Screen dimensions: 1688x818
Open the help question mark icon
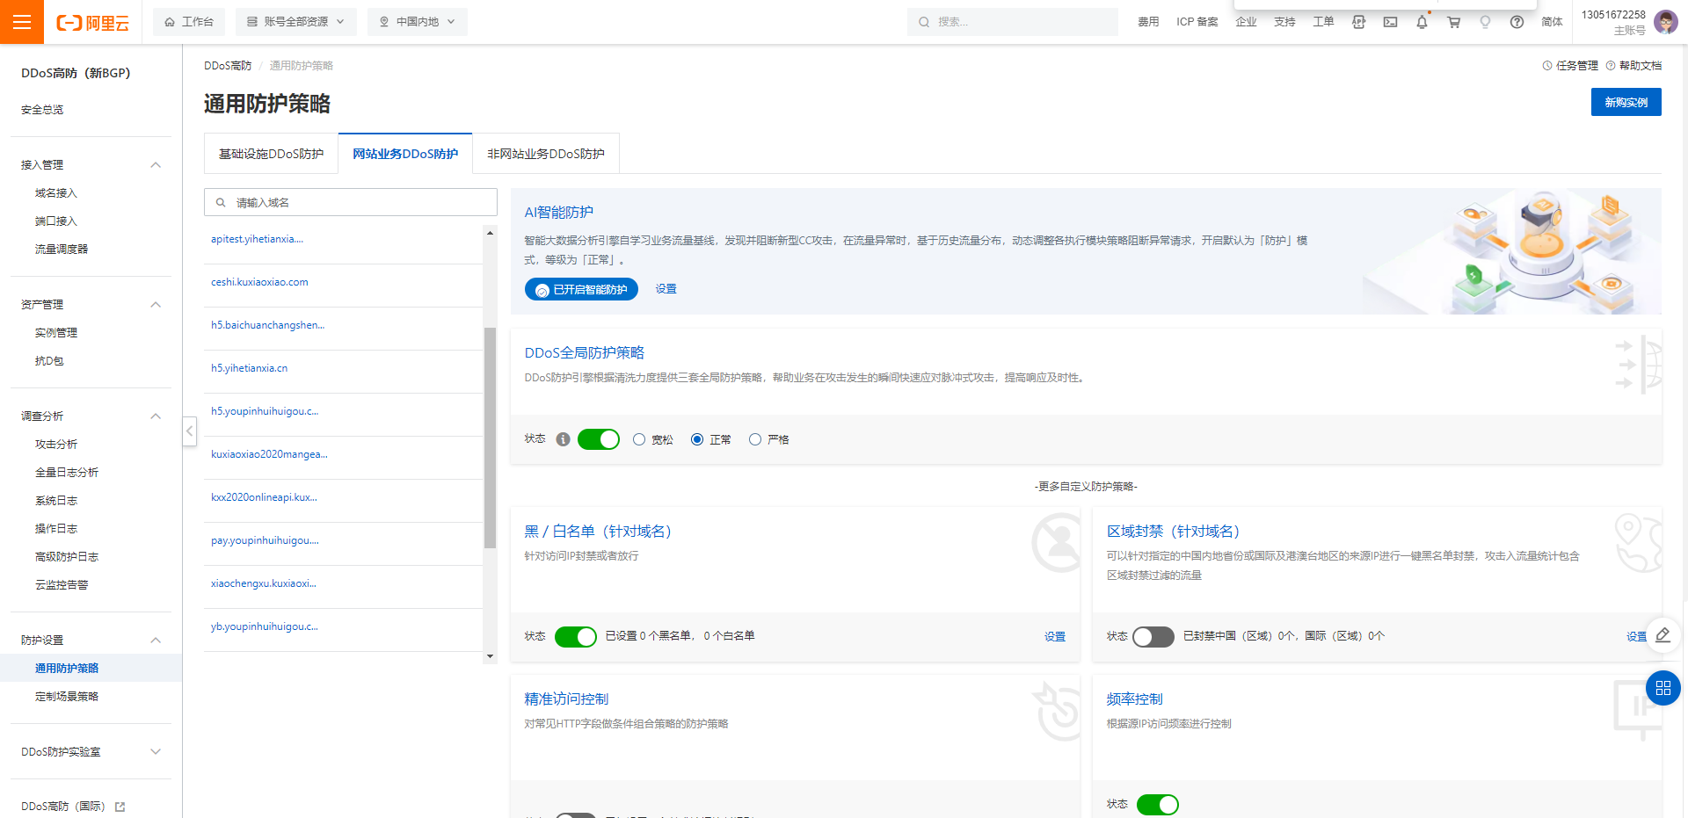(1517, 22)
